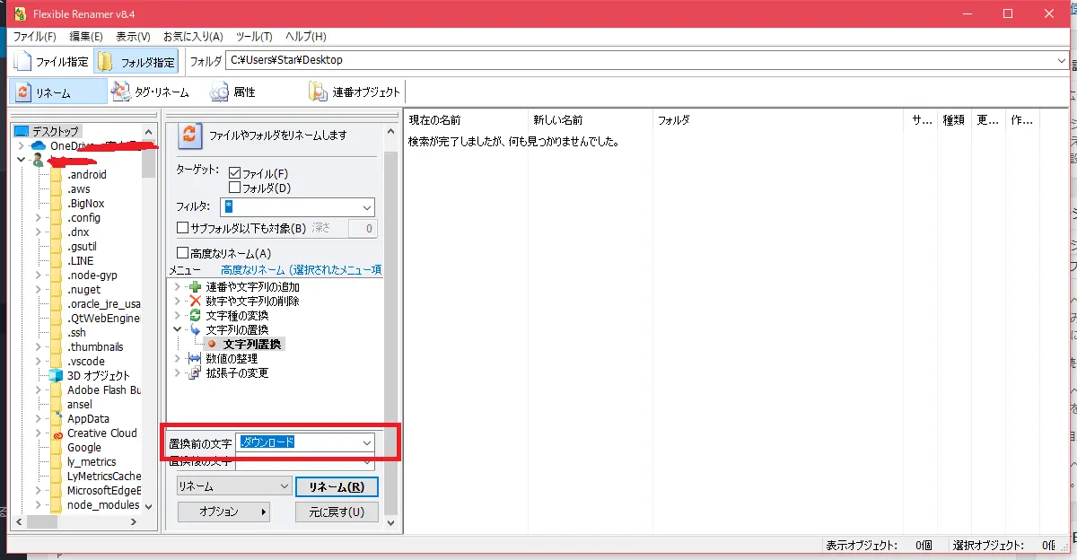Viewport: 1077px width, 560px height.
Task: Select the タグ・リネーム toolbar icon
Action: pos(120,92)
